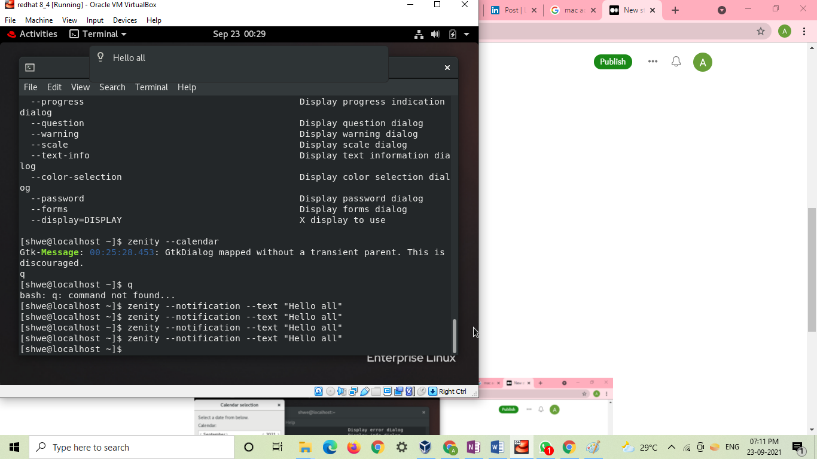Expand the GNOME system menu chevron
The width and height of the screenshot is (817, 459).
click(467, 34)
